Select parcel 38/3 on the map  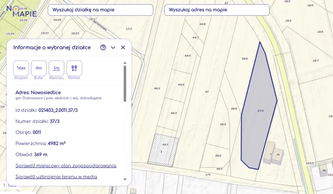(219, 169)
